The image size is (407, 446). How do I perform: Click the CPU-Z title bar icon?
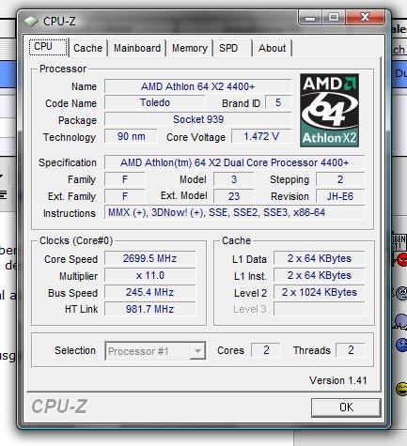pyautogui.click(x=31, y=22)
